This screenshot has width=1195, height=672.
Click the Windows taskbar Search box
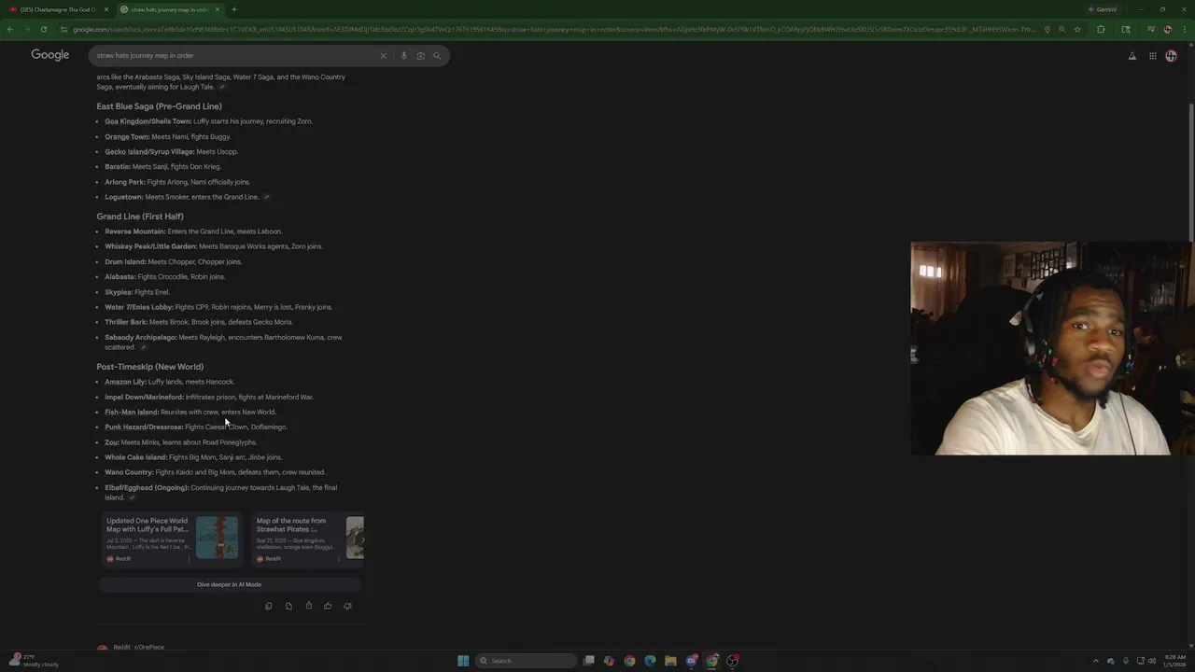click(526, 661)
